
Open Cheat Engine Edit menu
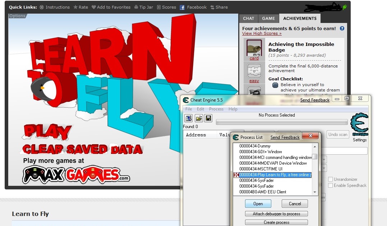coord(201,109)
